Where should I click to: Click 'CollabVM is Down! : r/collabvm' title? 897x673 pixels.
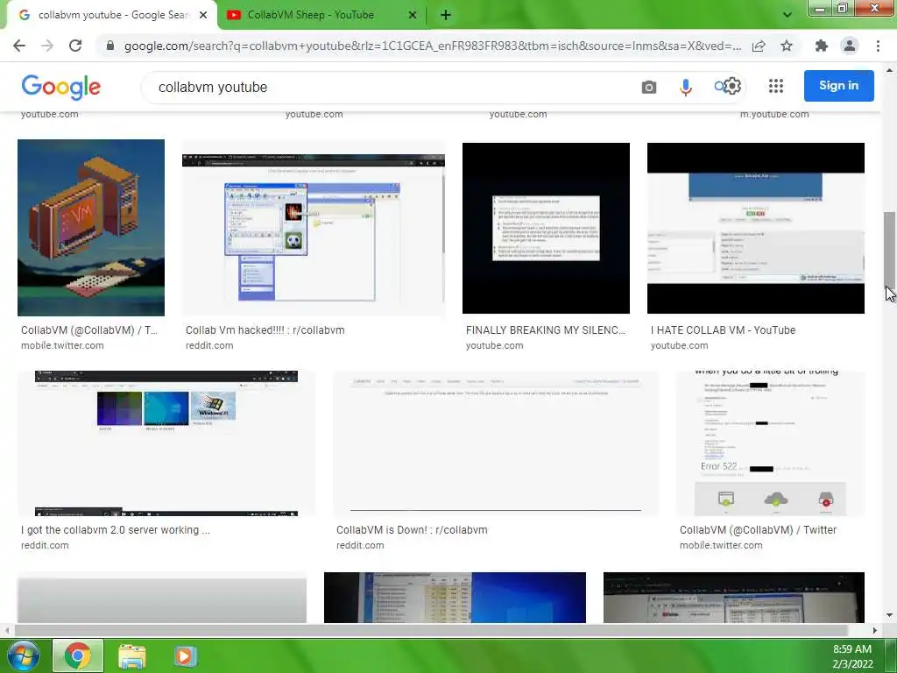pyautogui.click(x=412, y=530)
